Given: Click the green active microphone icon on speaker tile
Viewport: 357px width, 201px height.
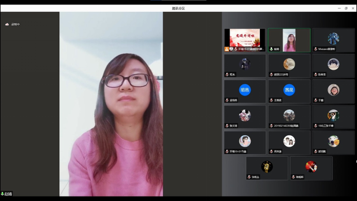Looking at the screenshot, I should tap(271, 49).
